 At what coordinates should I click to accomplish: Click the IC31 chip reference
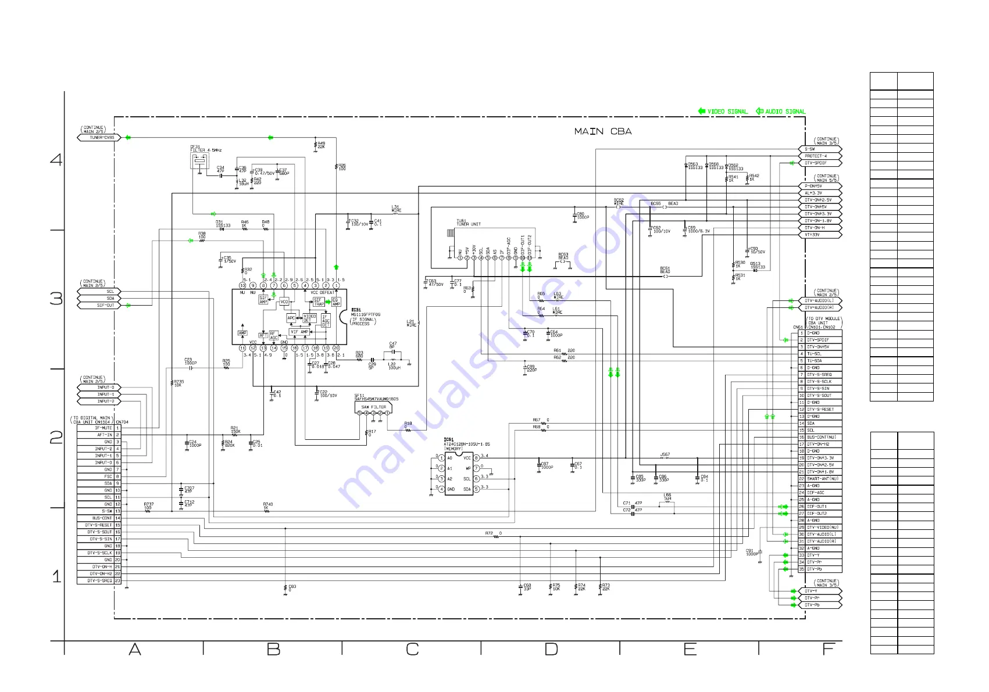356,310
